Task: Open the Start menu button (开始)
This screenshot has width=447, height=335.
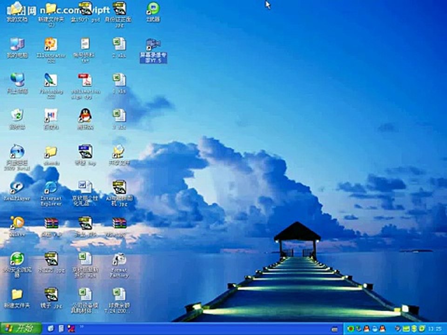Action: [21, 328]
